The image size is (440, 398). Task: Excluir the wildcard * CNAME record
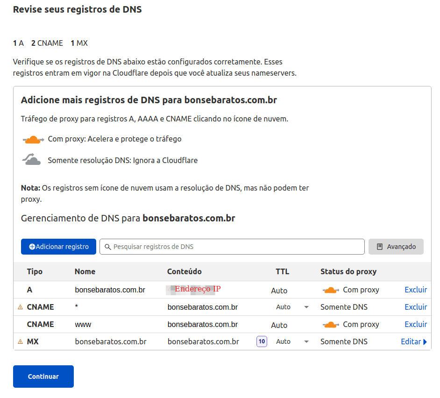pyautogui.click(x=416, y=307)
